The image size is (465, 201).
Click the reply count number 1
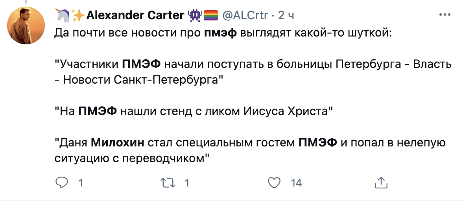click(81, 183)
